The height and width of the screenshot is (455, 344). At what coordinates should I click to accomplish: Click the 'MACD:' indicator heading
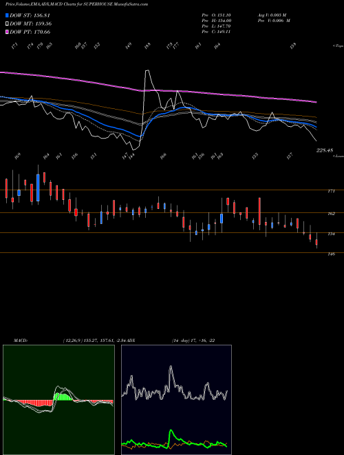[21, 341]
